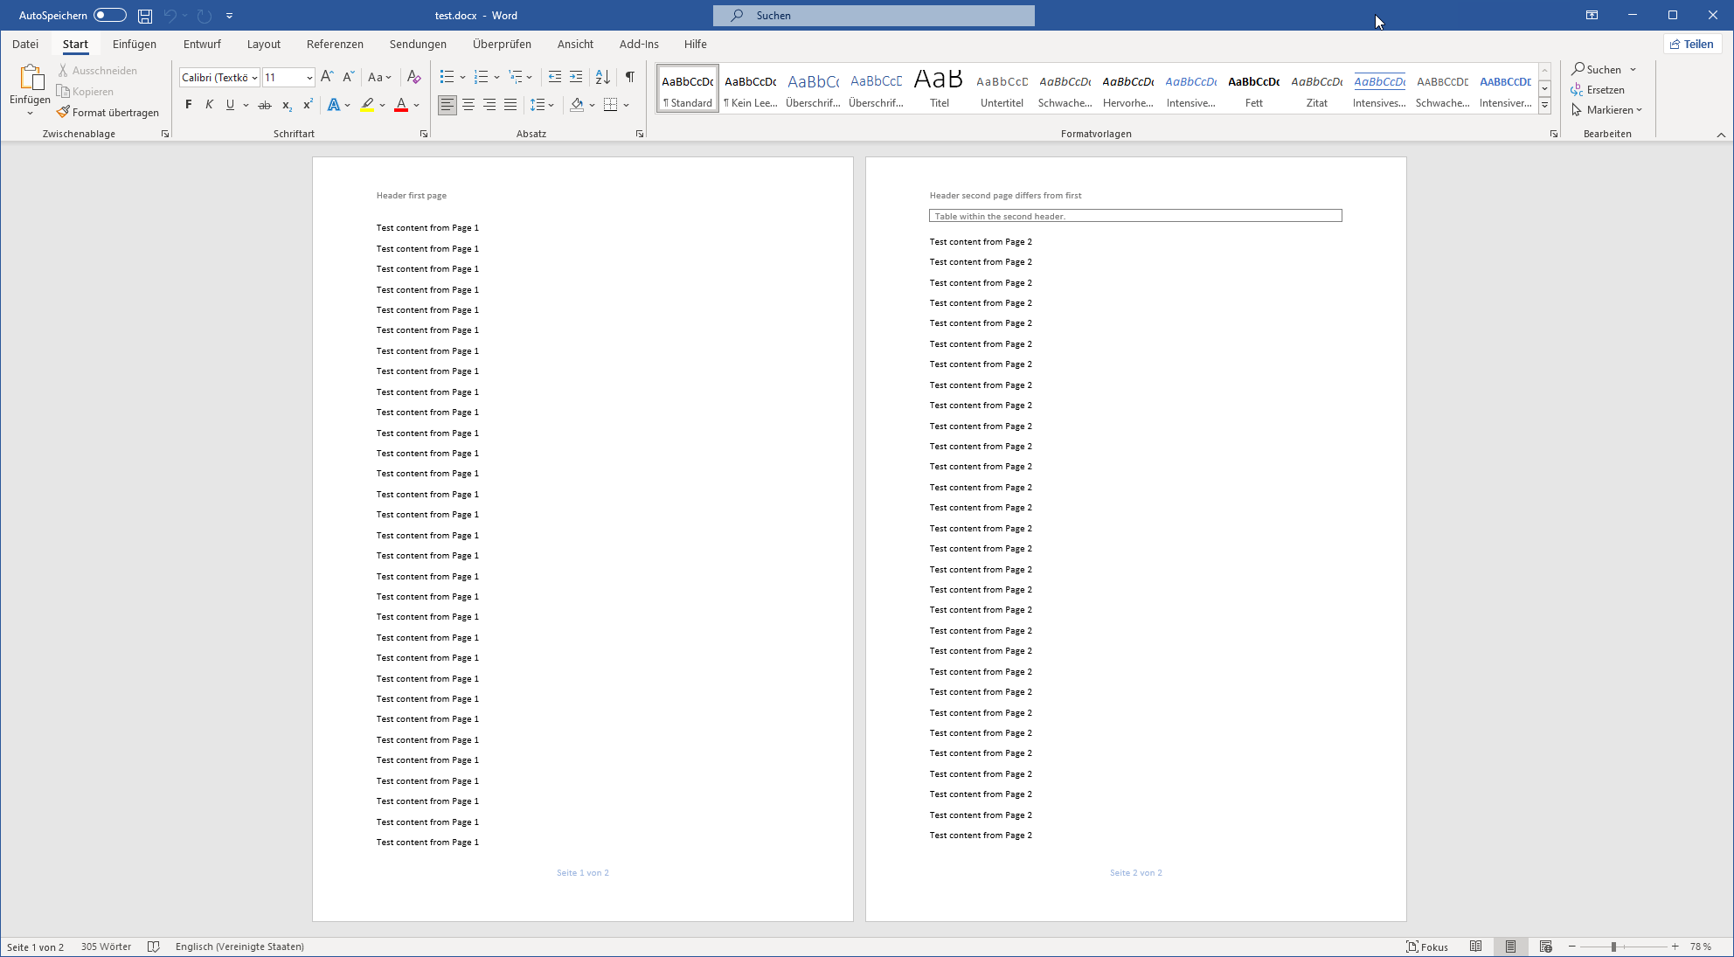Toggle the show paragraph marks icon
Screen dimensions: 1734x957
tap(629, 77)
